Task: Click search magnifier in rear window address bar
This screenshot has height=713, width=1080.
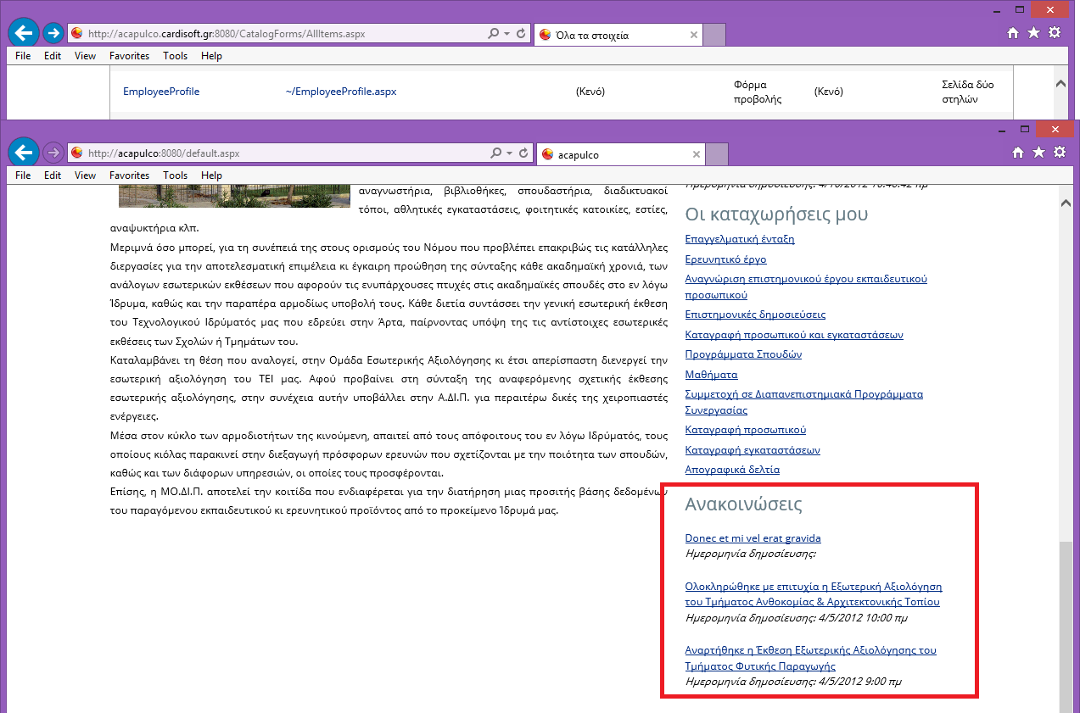Action: (x=495, y=34)
